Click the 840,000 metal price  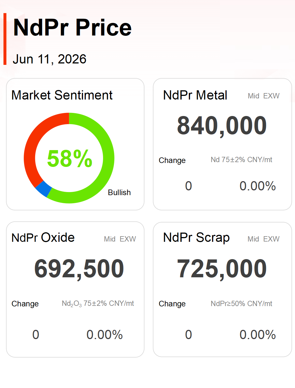click(222, 126)
